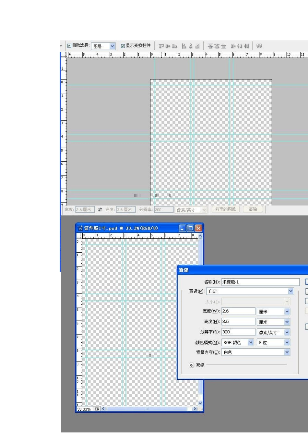Click the 宽度 field in 新建 dialog

pyautogui.click(x=238, y=311)
